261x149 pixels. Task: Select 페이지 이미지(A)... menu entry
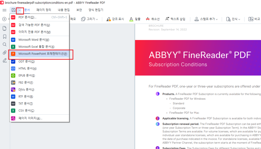[39, 118]
